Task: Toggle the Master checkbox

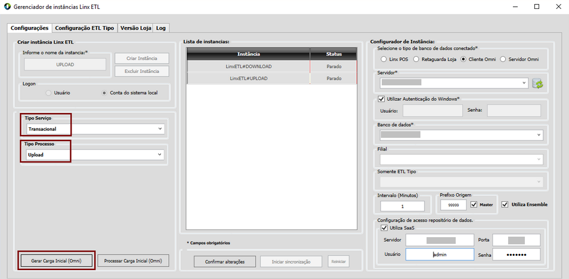Action: click(474, 204)
